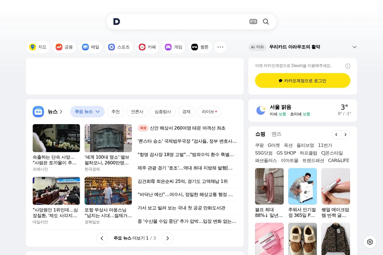This screenshot has width=383, height=255.
Task: Switch to the 언론사 news tab
Action: pyautogui.click(x=137, y=112)
